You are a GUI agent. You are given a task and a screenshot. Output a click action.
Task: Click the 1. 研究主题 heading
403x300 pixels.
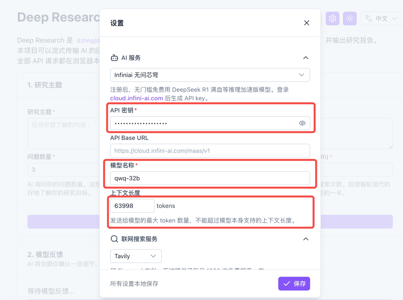point(45,85)
